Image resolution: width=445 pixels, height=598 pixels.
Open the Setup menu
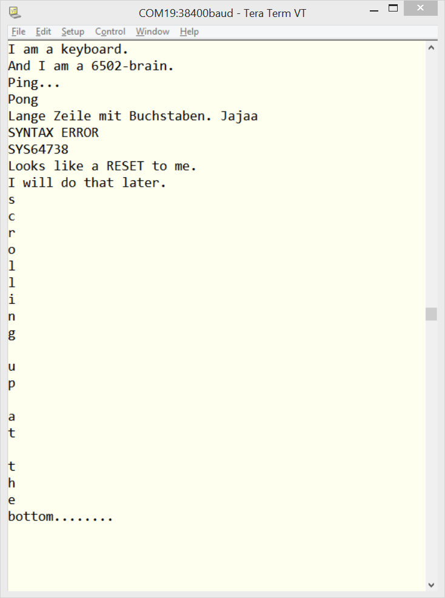73,32
